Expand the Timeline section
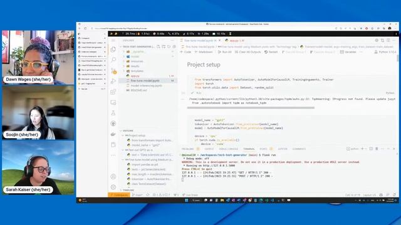Screen dimensions: 401x225 point(127,190)
